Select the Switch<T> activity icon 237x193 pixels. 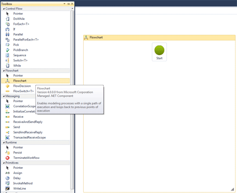(7, 60)
